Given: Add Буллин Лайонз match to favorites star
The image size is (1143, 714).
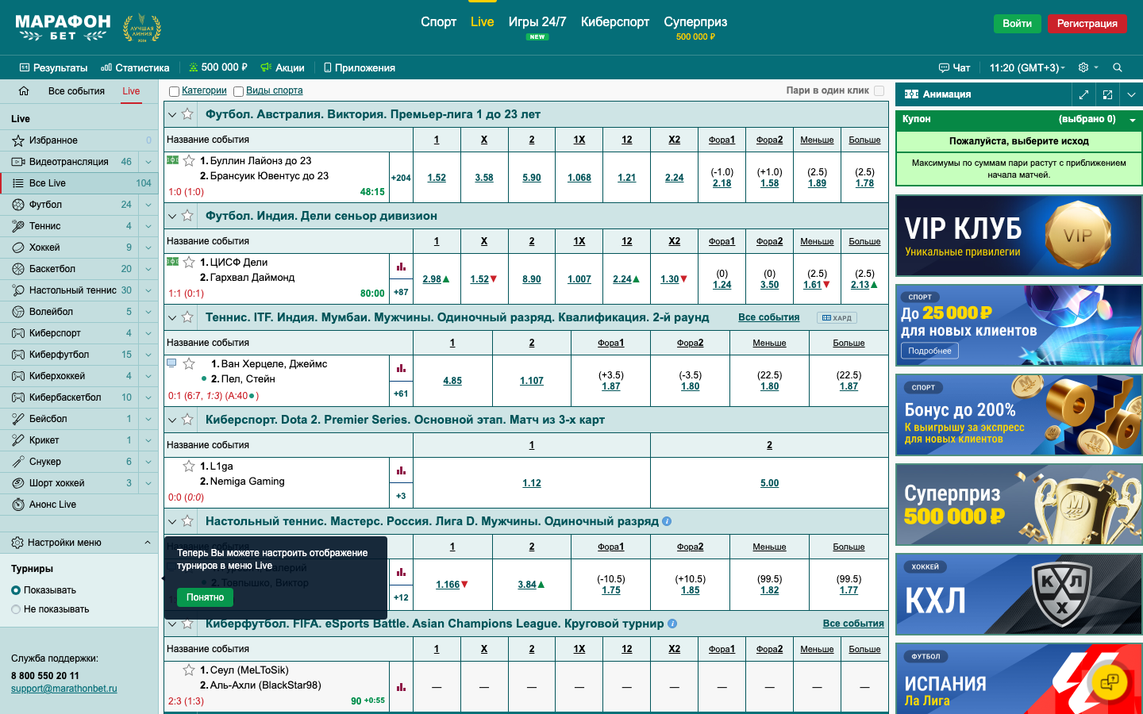Looking at the screenshot, I should coord(189,161).
